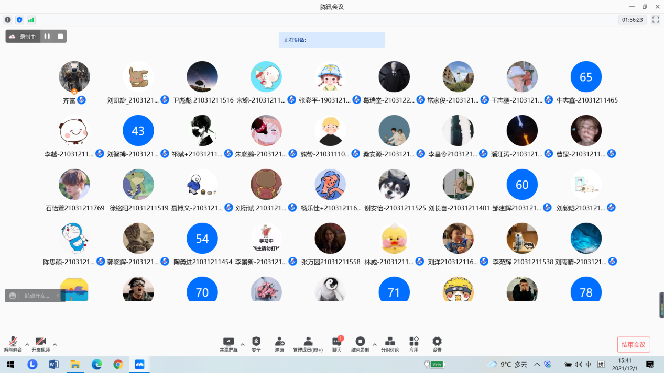
Task: Open 设置 (Settings) gear in meeting toolbar
Action: point(437,342)
